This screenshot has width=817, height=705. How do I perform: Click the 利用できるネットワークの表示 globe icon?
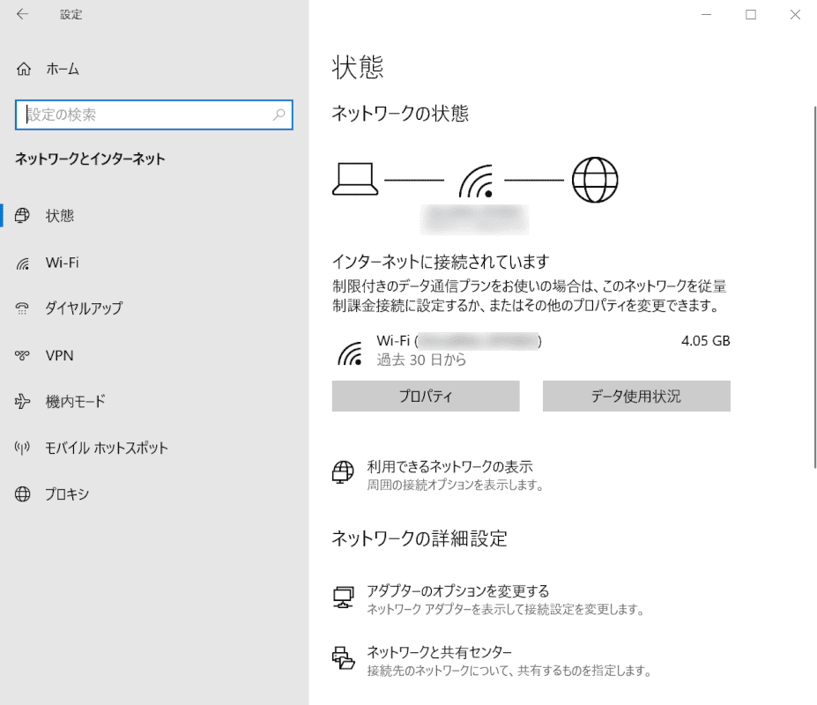(343, 472)
